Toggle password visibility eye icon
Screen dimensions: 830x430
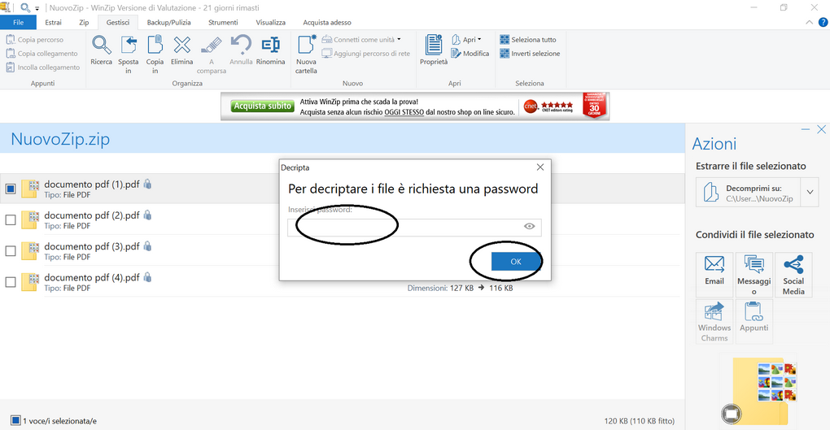pos(530,226)
